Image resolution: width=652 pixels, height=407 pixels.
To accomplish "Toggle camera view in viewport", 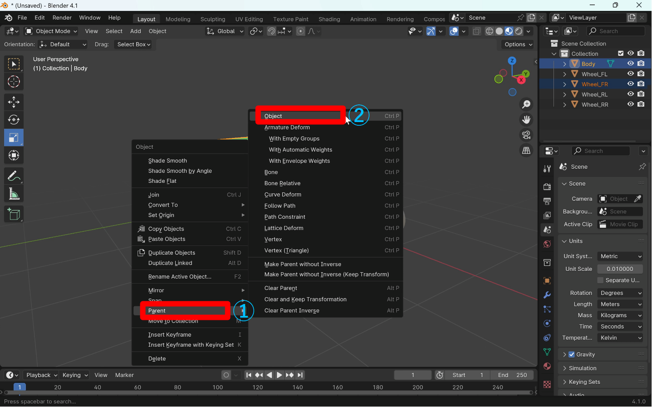I will [x=526, y=135].
